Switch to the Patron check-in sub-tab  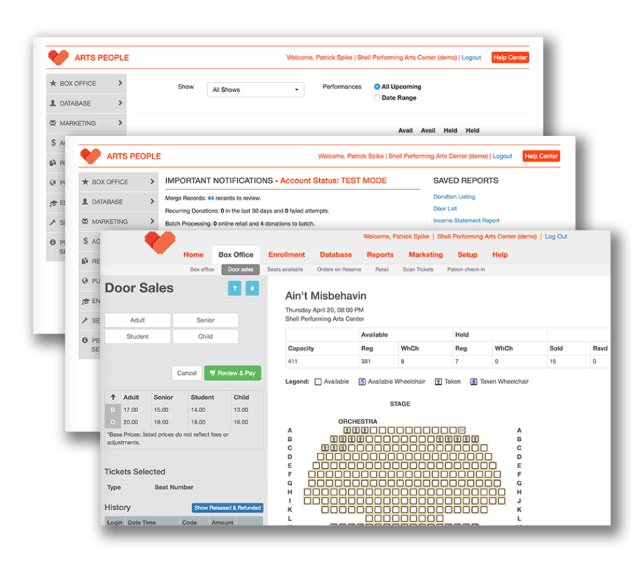(466, 270)
